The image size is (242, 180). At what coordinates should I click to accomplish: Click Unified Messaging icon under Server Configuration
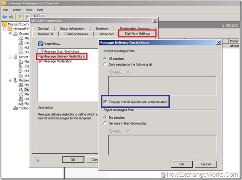(x=21, y=76)
